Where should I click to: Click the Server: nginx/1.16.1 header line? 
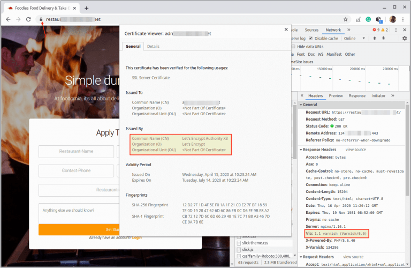[325, 227]
